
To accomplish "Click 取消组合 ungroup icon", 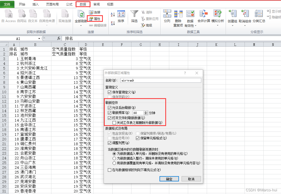I will pyautogui.click(x=245, y=14).
